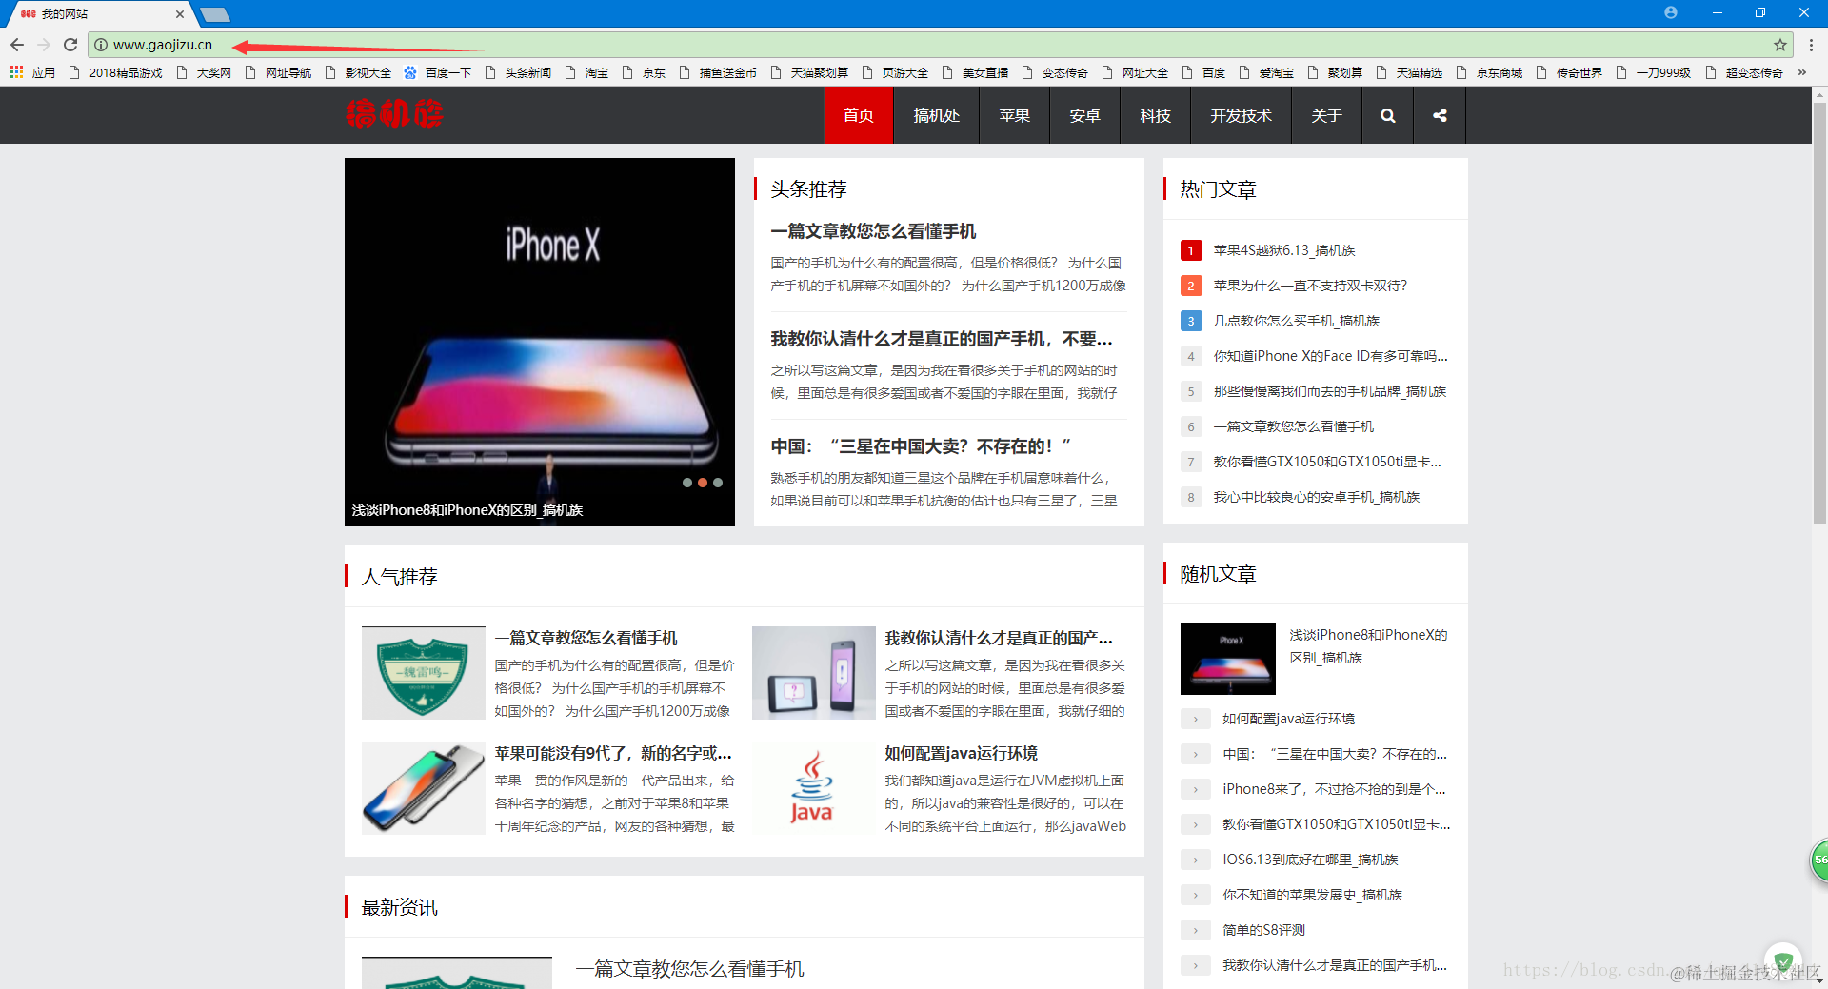This screenshot has height=989, width=1828.
Task: Open 头条推荐 headline 一篇文章教您怎么看懂手机
Action: point(873,231)
